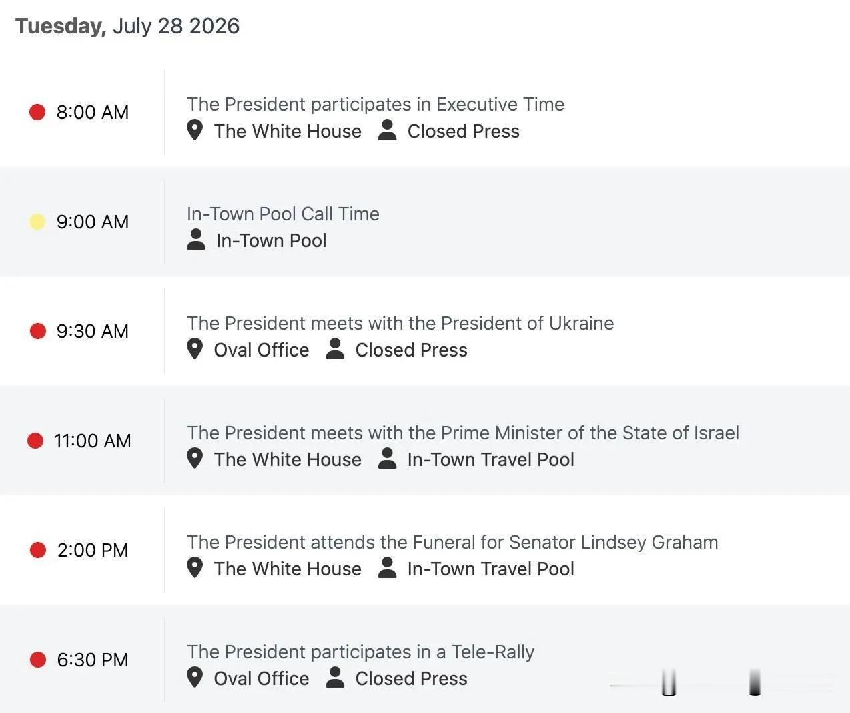
Task: Click the red dot beside 11:00 AM
Action: [35, 441]
